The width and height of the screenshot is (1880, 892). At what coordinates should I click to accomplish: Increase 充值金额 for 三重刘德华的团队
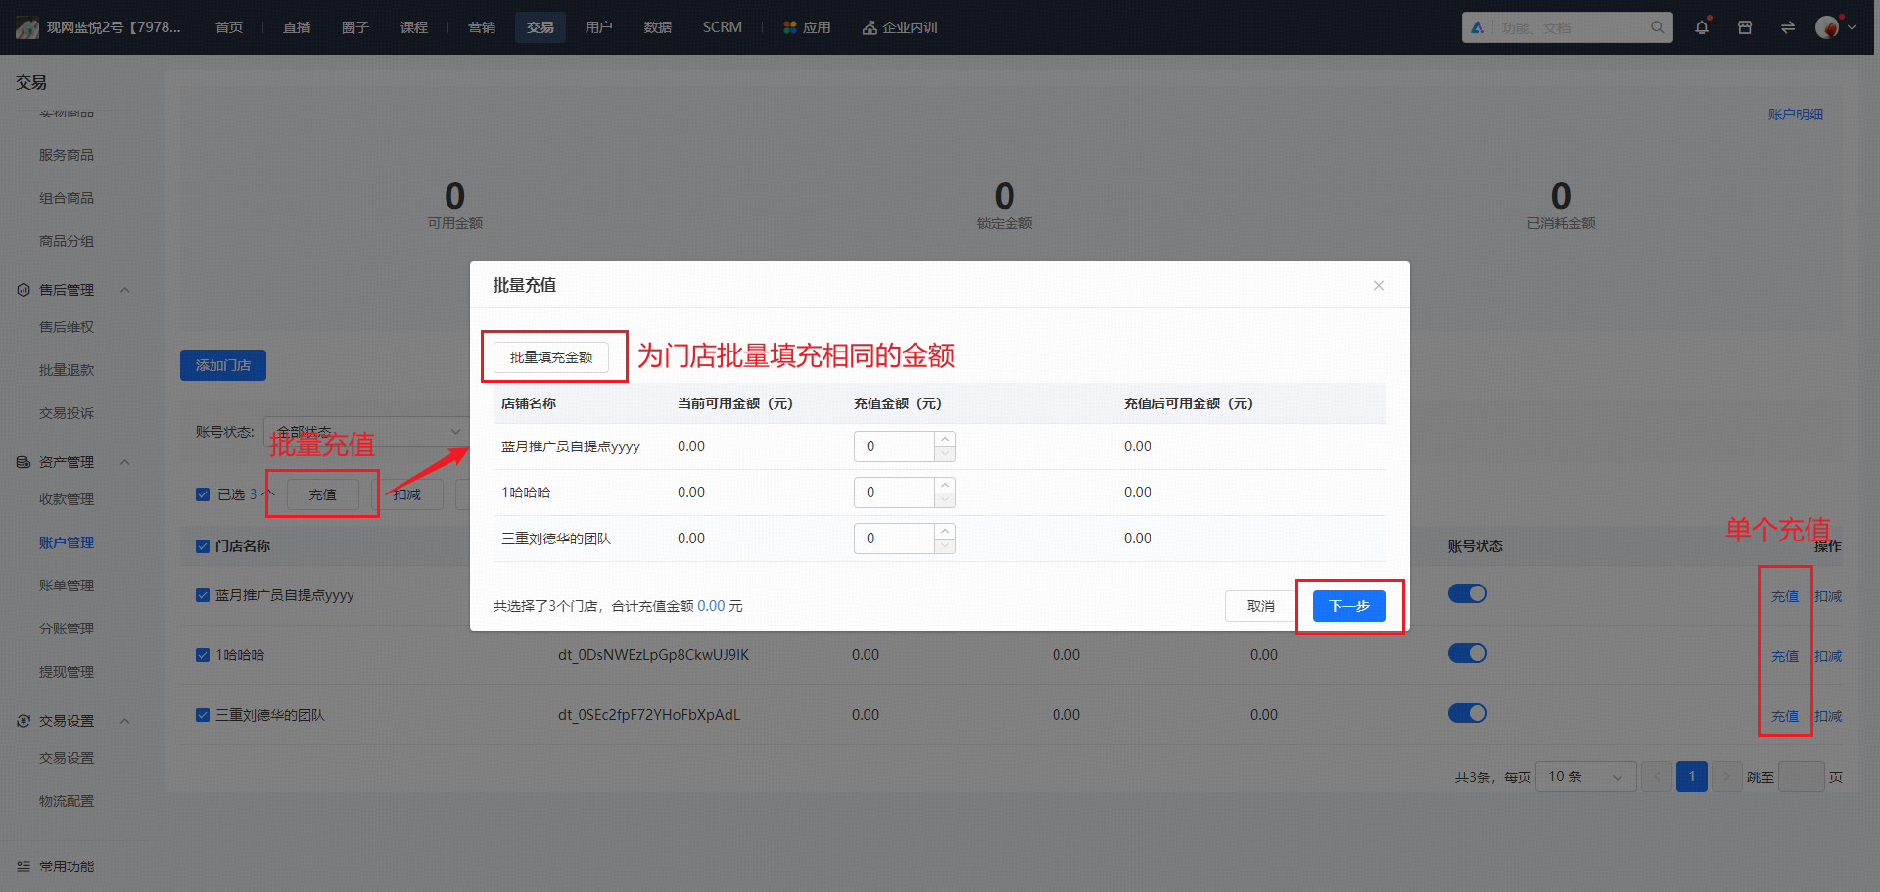click(x=945, y=531)
